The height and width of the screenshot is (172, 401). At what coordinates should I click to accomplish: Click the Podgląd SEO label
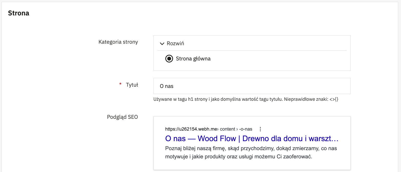pos(122,117)
